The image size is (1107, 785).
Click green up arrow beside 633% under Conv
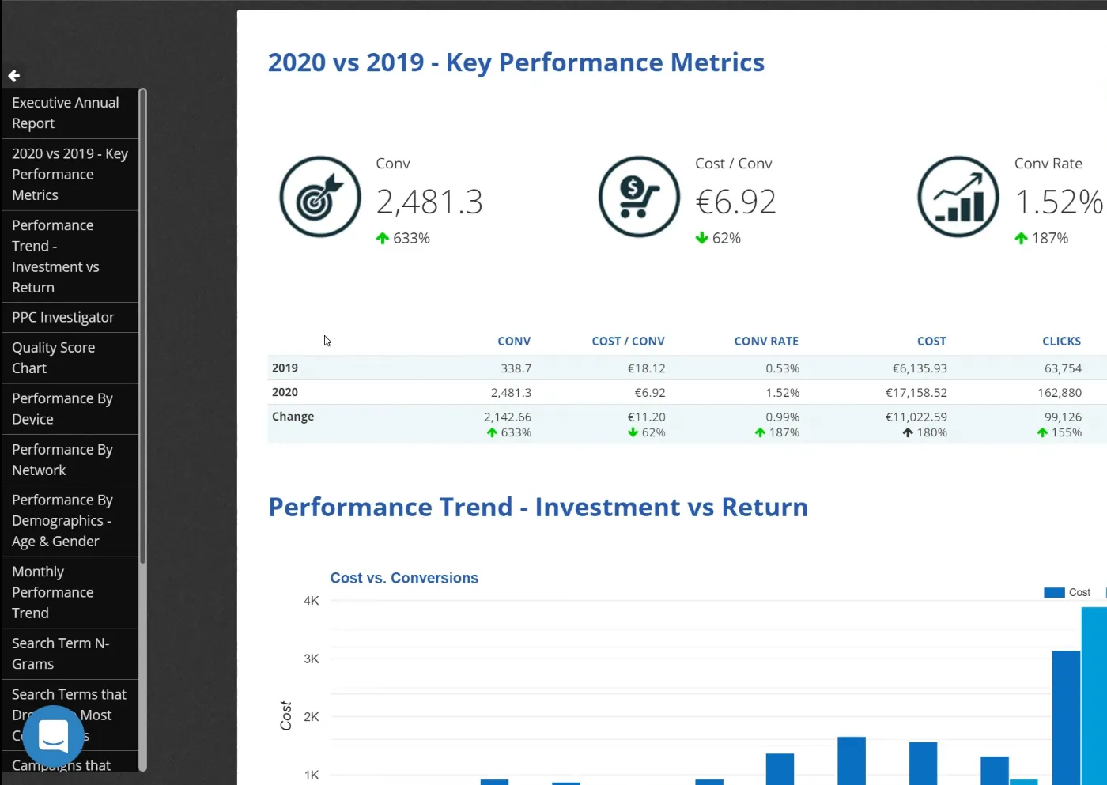point(383,238)
